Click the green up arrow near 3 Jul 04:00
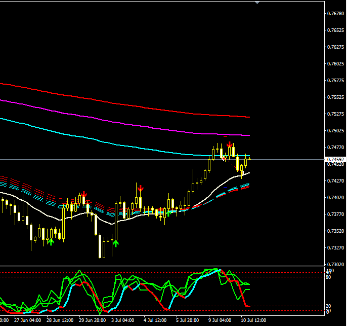Viewport: 347px width, 326px height. pos(116,243)
